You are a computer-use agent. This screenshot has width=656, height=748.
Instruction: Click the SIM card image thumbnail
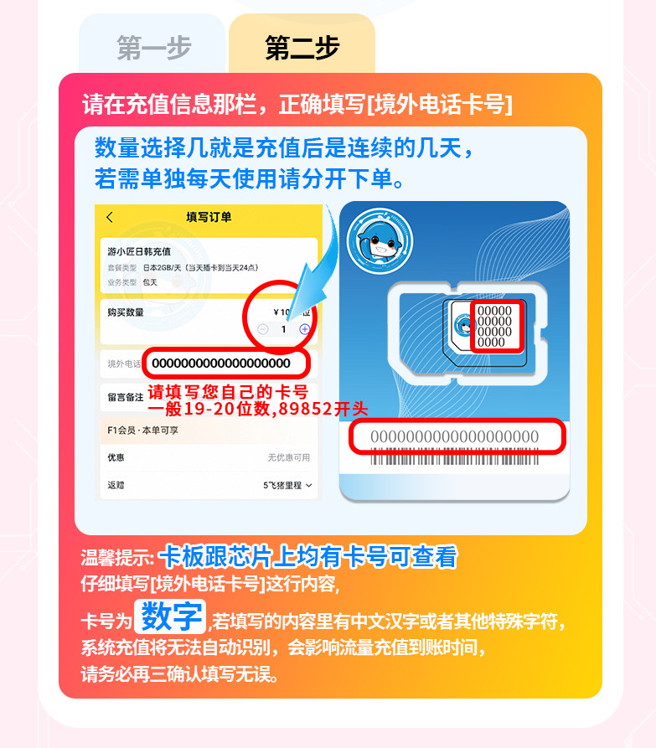click(x=455, y=351)
